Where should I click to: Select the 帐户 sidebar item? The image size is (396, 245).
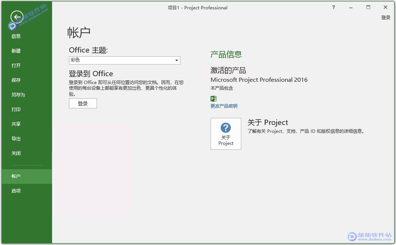click(x=27, y=176)
